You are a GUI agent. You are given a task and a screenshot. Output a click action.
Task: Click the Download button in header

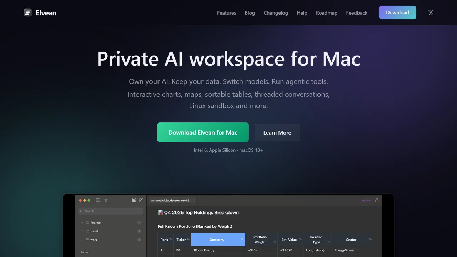click(x=397, y=12)
